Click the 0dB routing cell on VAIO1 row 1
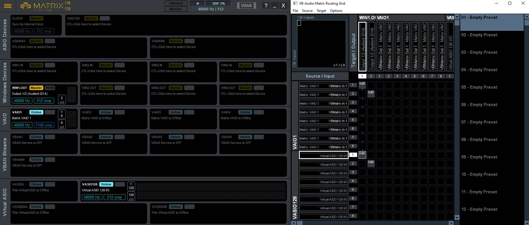This screenshot has width=529, height=225. point(362,85)
